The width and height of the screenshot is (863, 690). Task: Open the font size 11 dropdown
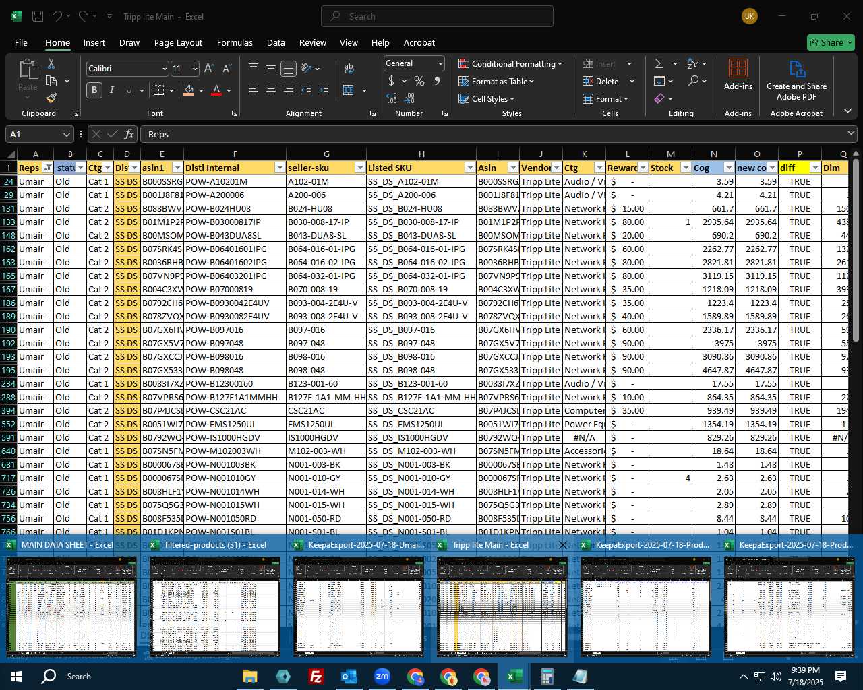point(195,69)
